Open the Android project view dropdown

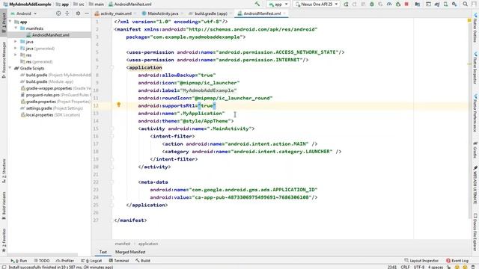pos(24,13)
